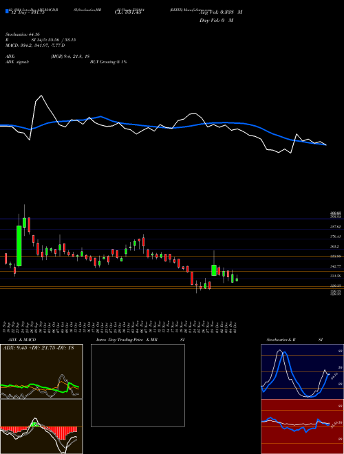Click the 'MACD: 334.2, 341.97, -7.77 D' line

click(x=35, y=45)
